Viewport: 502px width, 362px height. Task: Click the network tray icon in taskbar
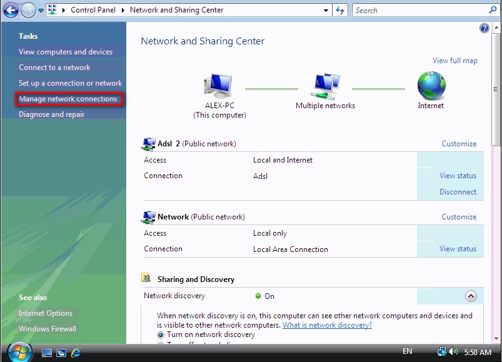pos(443,352)
